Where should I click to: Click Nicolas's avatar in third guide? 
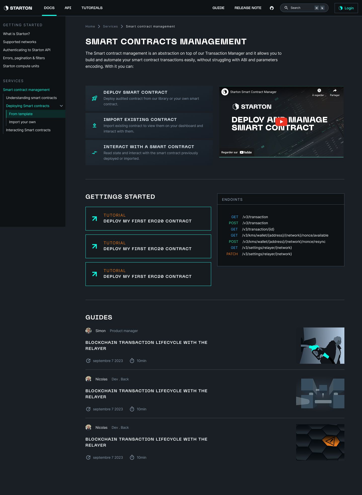coord(88,427)
